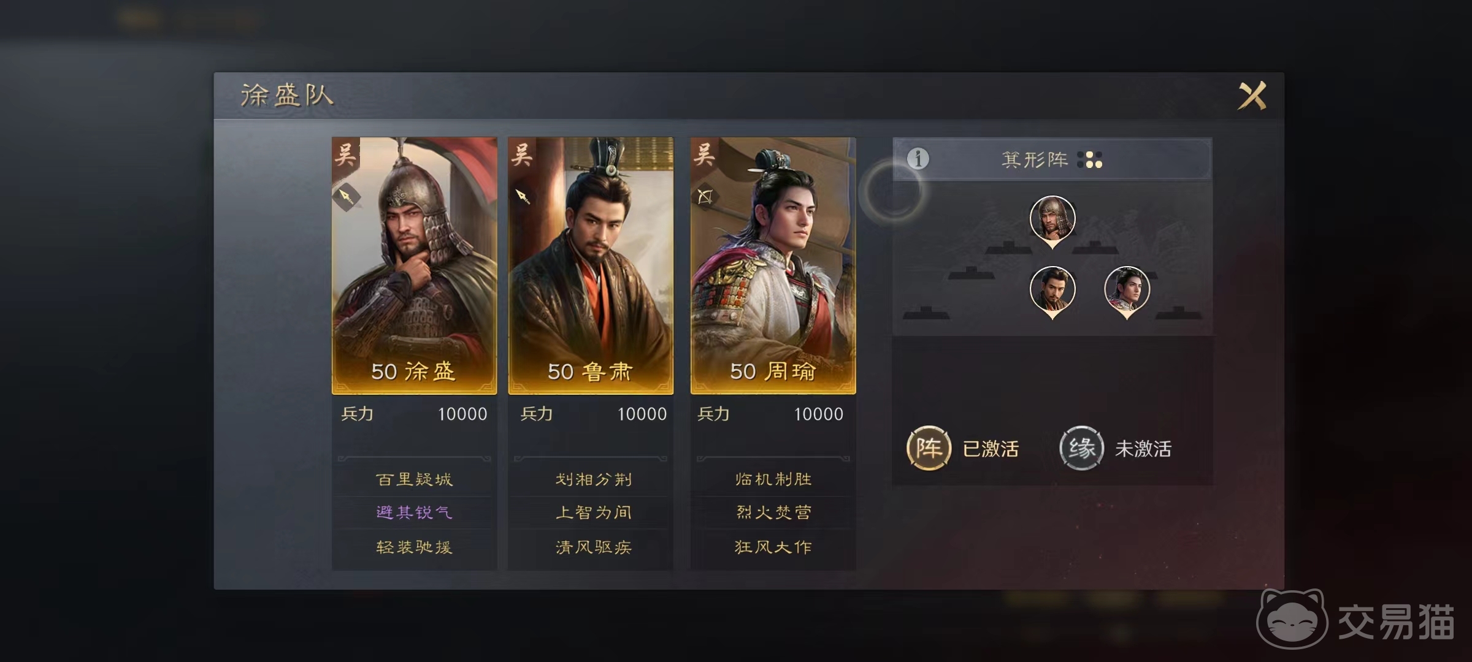1472x662 pixels.
Task: Click 周瑜's archer troop-type icon
Action: tap(705, 196)
